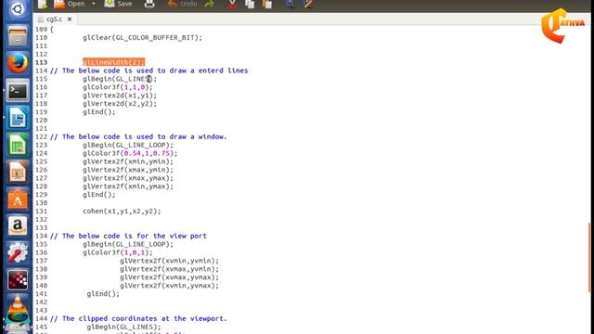Click glVertex2f(xvmax,yvmin); line

[169, 269]
